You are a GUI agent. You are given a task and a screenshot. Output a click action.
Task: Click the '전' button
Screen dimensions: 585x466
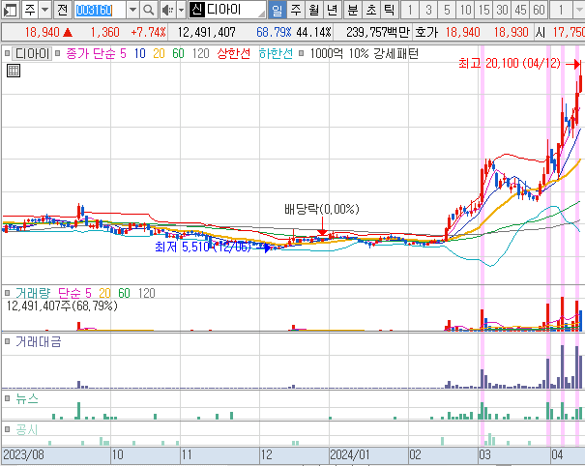(62, 10)
